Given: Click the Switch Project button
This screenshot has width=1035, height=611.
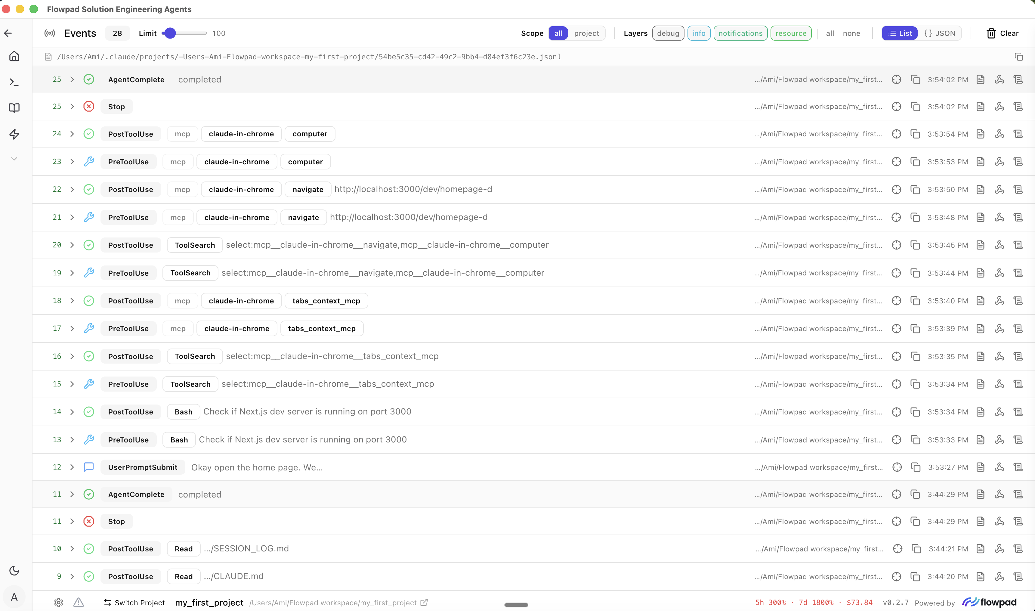Looking at the screenshot, I should (134, 603).
